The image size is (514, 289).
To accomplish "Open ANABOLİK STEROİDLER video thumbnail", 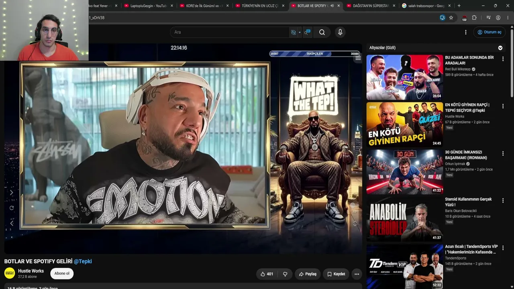I will 405,219.
